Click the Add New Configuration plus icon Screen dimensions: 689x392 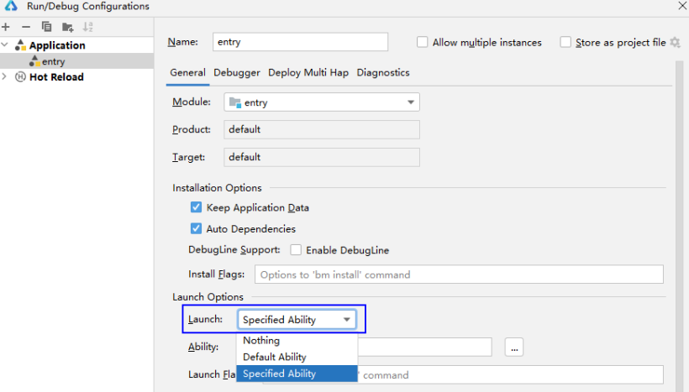pyautogui.click(x=7, y=27)
